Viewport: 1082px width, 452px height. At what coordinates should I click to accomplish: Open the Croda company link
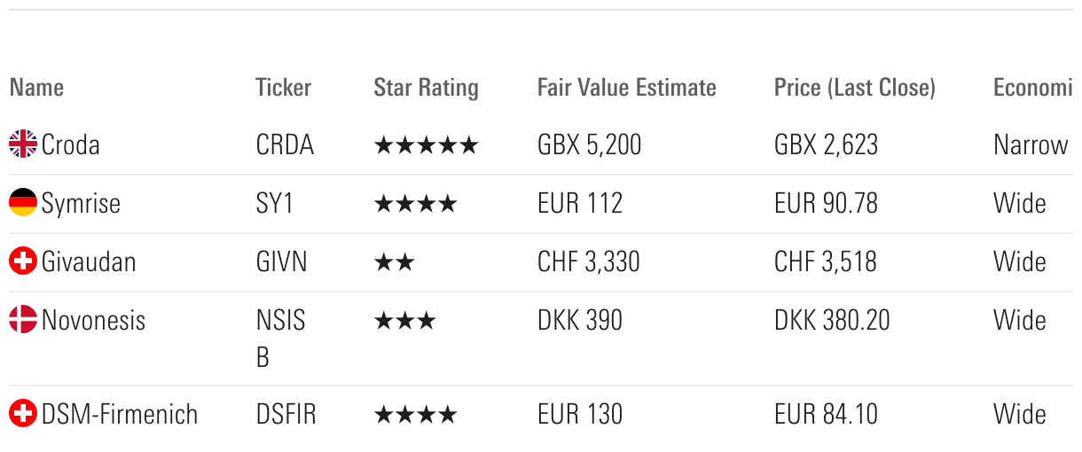click(71, 144)
